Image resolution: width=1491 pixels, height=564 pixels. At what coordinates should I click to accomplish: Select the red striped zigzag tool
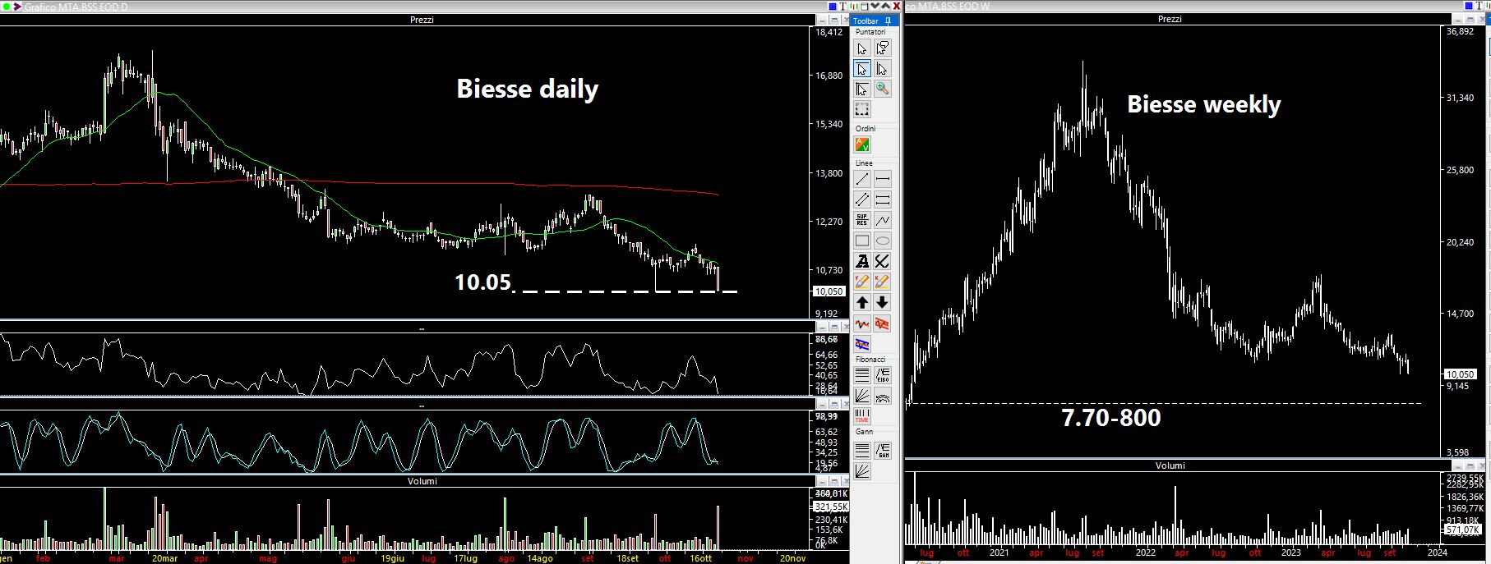[x=882, y=323]
